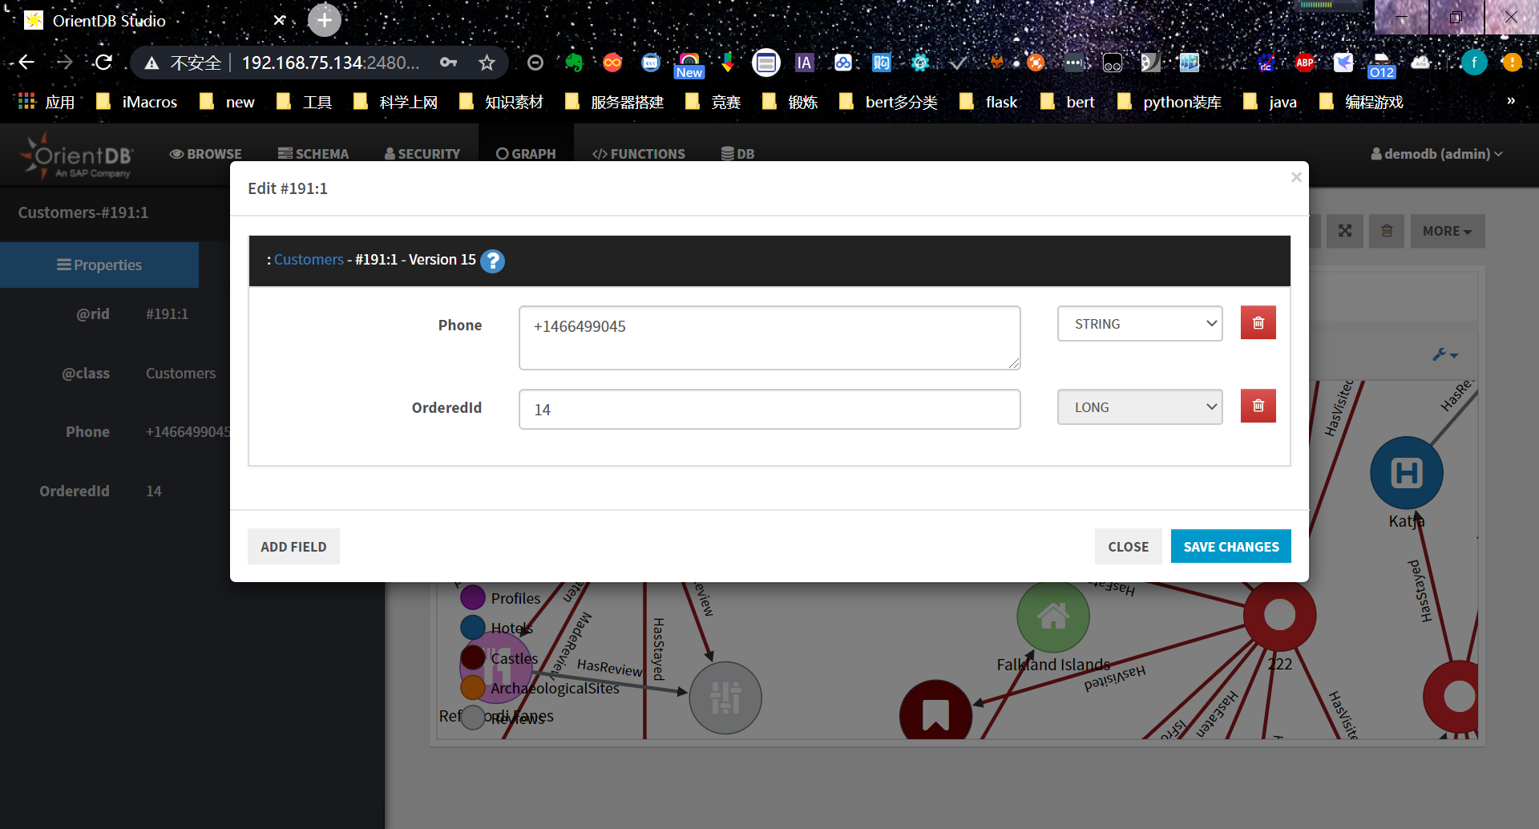Image resolution: width=1539 pixels, height=829 pixels.
Task: Open the BROWSE menu tab
Action: pyautogui.click(x=206, y=154)
